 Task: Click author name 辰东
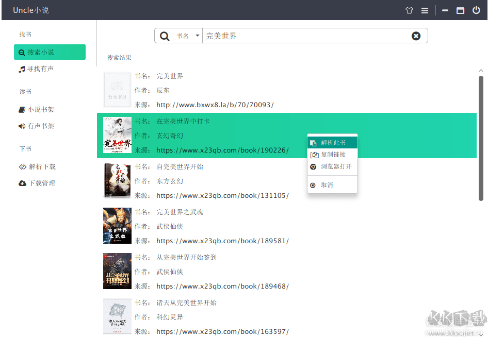163,91
